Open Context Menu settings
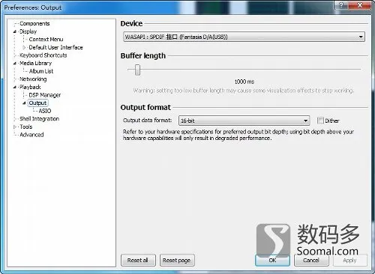Screen dimensions: 375x274 coord(46,40)
